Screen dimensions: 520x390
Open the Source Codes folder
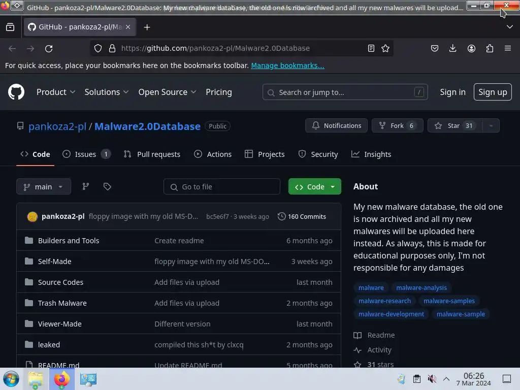pos(60,282)
